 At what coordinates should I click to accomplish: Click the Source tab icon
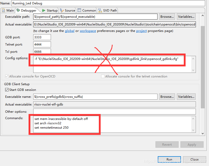62,10
